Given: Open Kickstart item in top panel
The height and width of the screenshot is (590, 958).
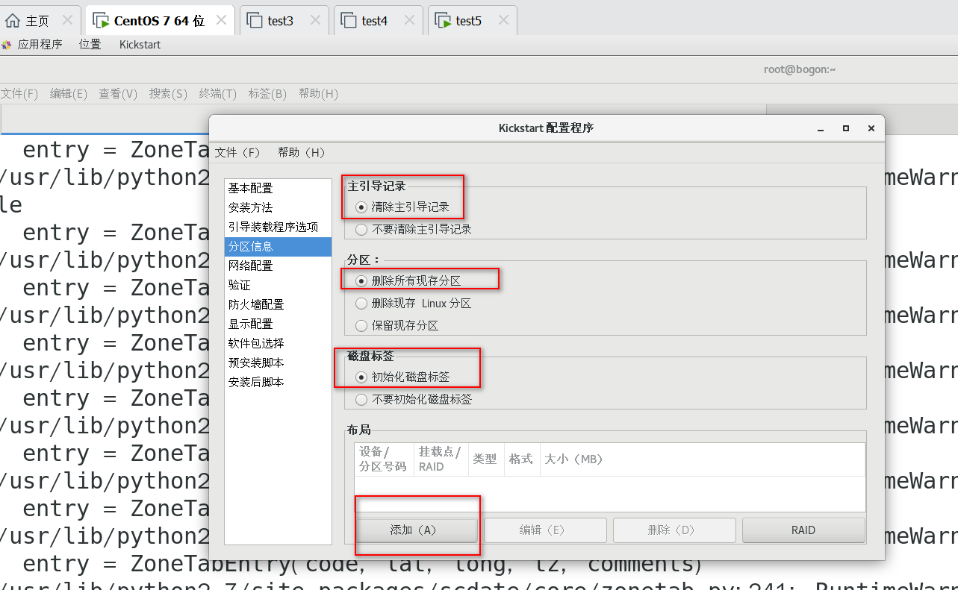Looking at the screenshot, I should coord(140,45).
